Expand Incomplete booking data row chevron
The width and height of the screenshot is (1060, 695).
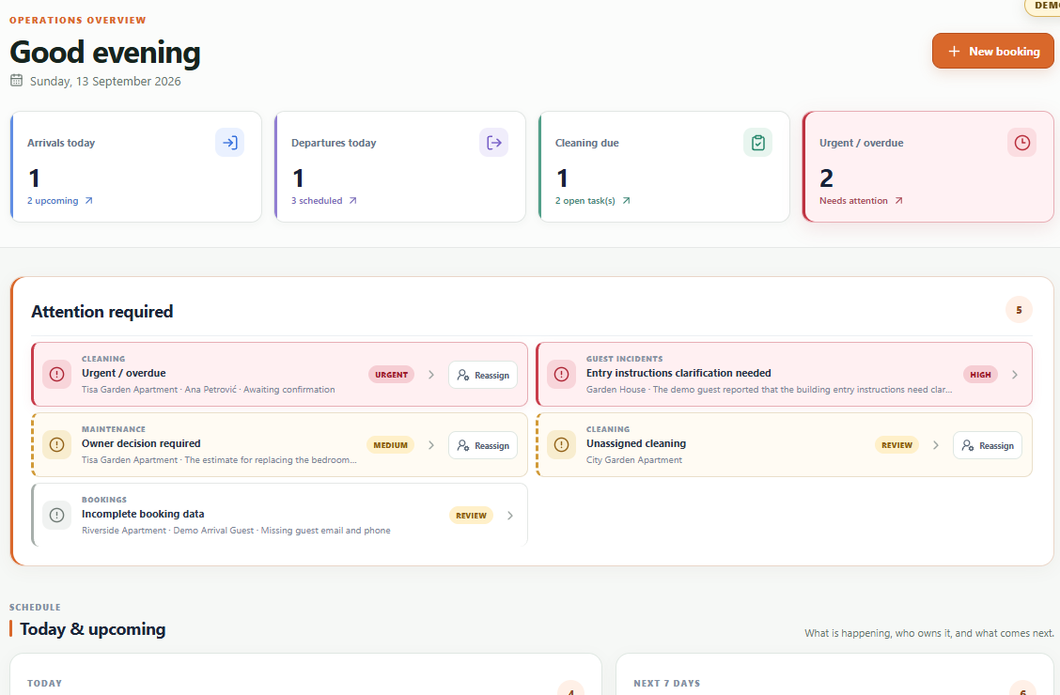point(509,516)
